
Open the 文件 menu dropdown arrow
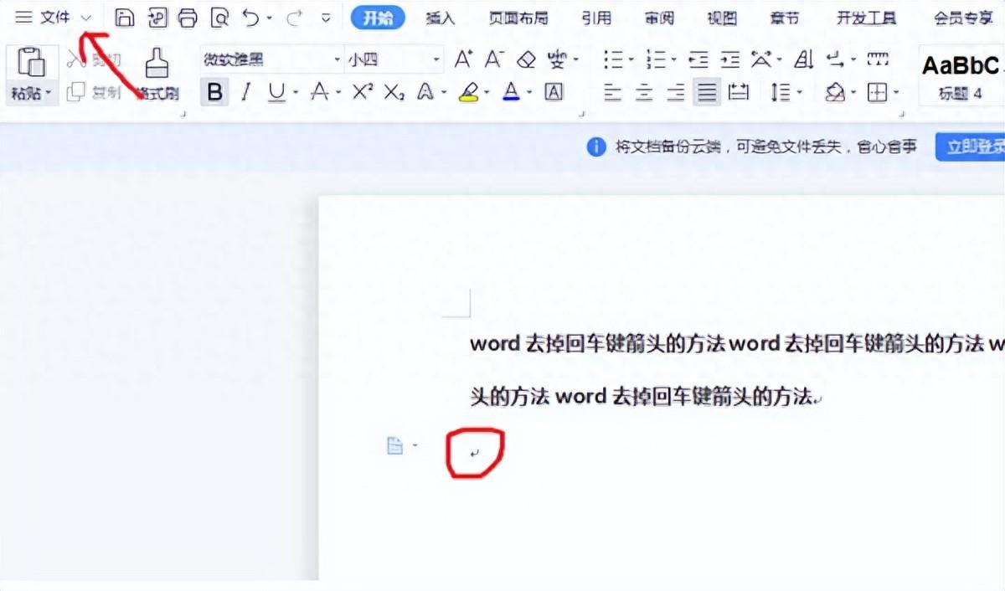coord(86,18)
